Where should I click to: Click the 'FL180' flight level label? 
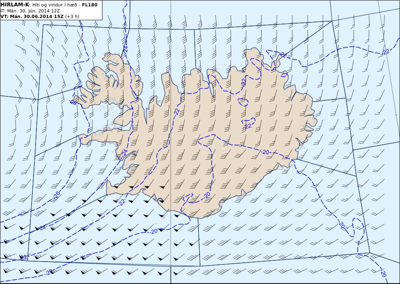[90, 4]
